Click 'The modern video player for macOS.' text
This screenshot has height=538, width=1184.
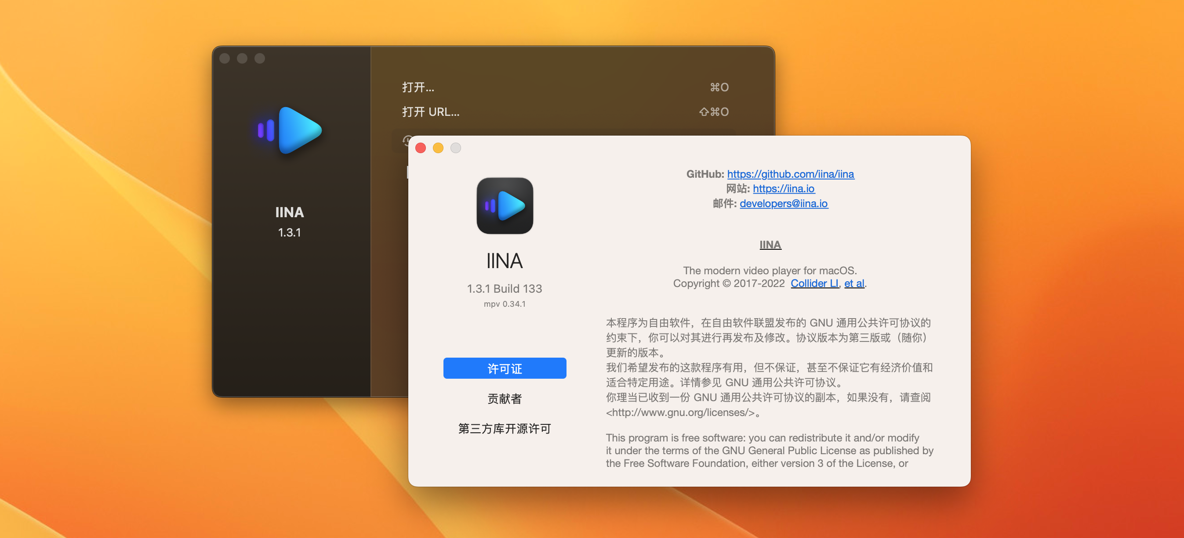(770, 270)
